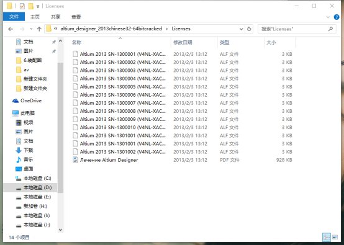Open pinned 文档 in quick access
The height and width of the screenshot is (245, 344).
29,42
